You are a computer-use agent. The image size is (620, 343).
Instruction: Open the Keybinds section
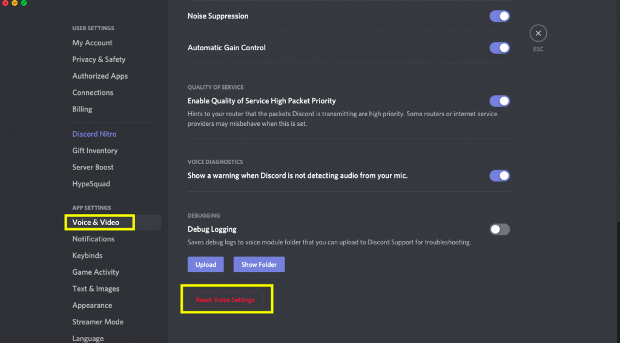point(87,256)
